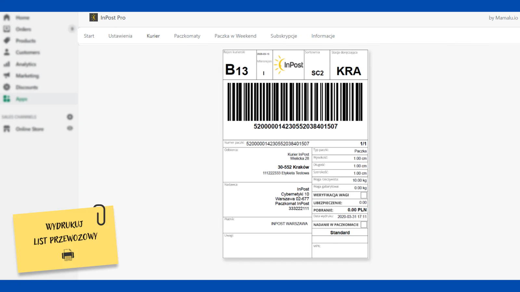Click 'INPOST WARSZAWA' payer text
Viewport: 520px width, 292px height.
(289, 224)
